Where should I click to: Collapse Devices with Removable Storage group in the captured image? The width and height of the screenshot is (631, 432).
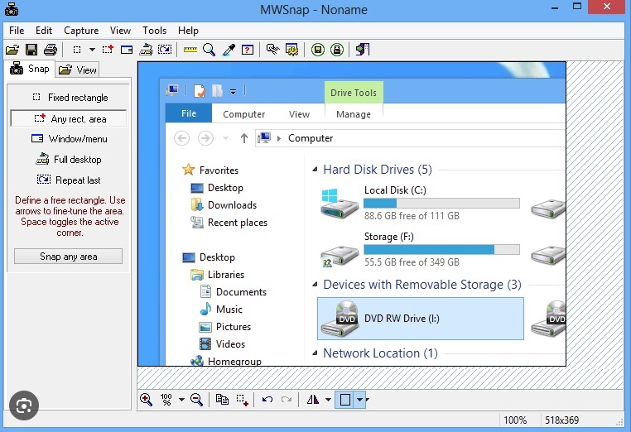(x=315, y=285)
